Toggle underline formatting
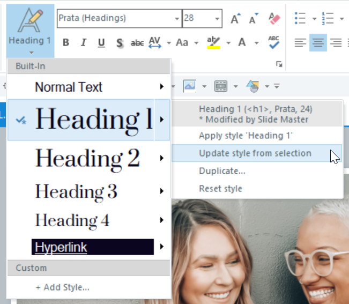The width and height of the screenshot is (349, 304). (x=101, y=42)
